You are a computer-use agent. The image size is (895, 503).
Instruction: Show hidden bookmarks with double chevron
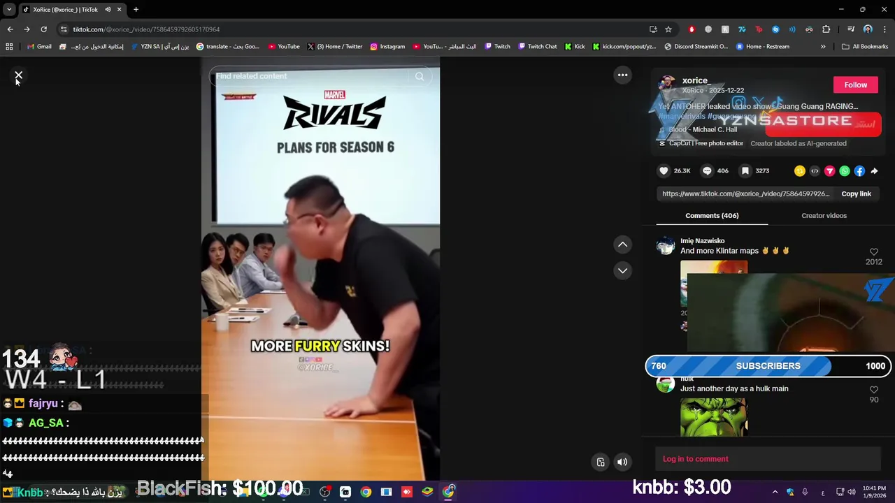tap(823, 47)
